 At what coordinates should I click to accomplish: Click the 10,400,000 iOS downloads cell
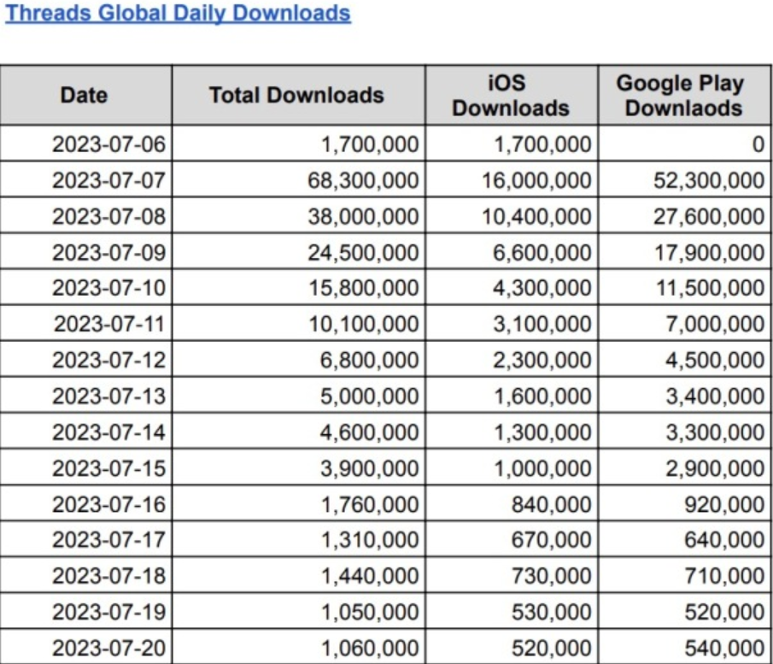[512, 215]
